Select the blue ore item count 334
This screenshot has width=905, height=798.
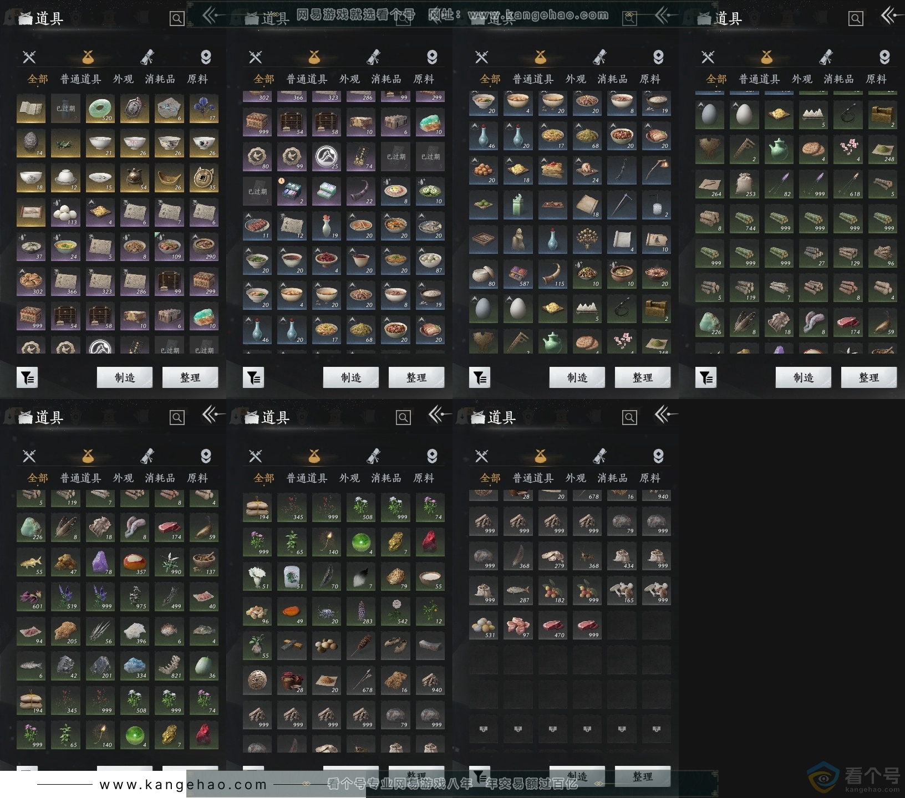(x=135, y=666)
